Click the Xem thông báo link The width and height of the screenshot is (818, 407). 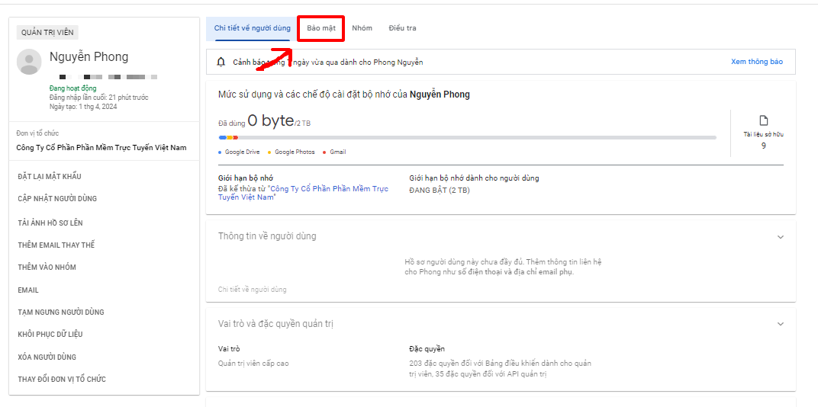(x=756, y=62)
